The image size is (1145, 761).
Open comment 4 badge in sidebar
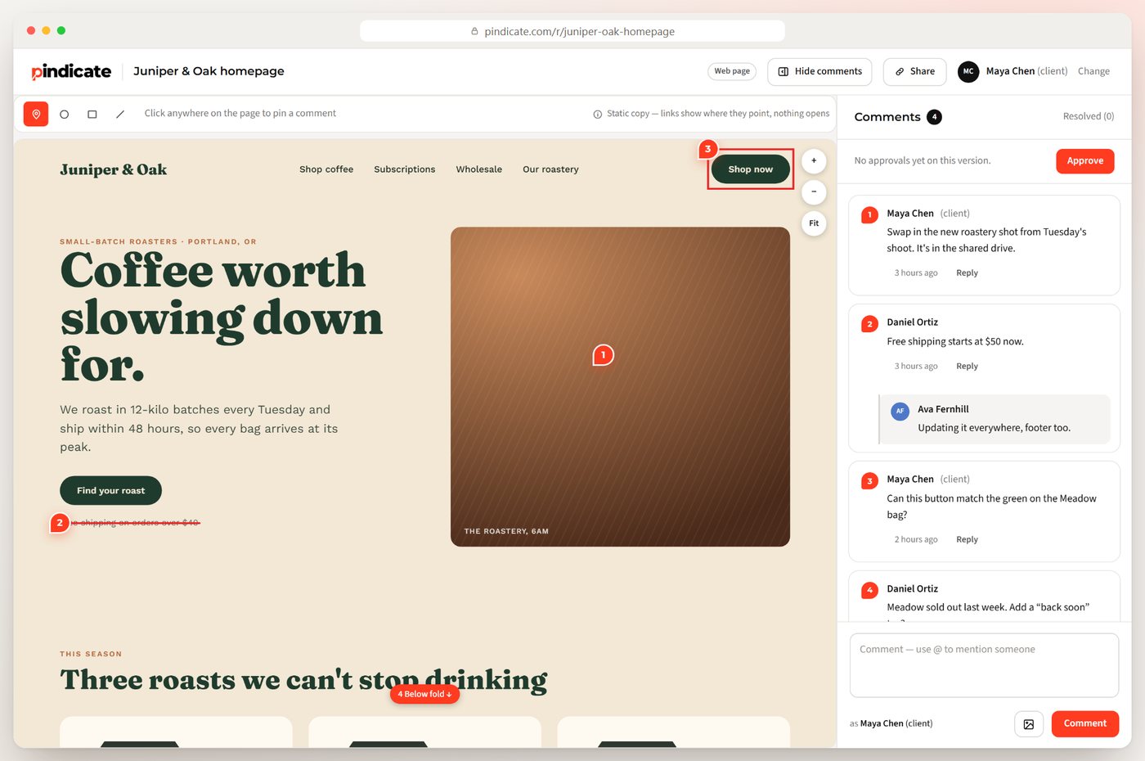coord(870,590)
